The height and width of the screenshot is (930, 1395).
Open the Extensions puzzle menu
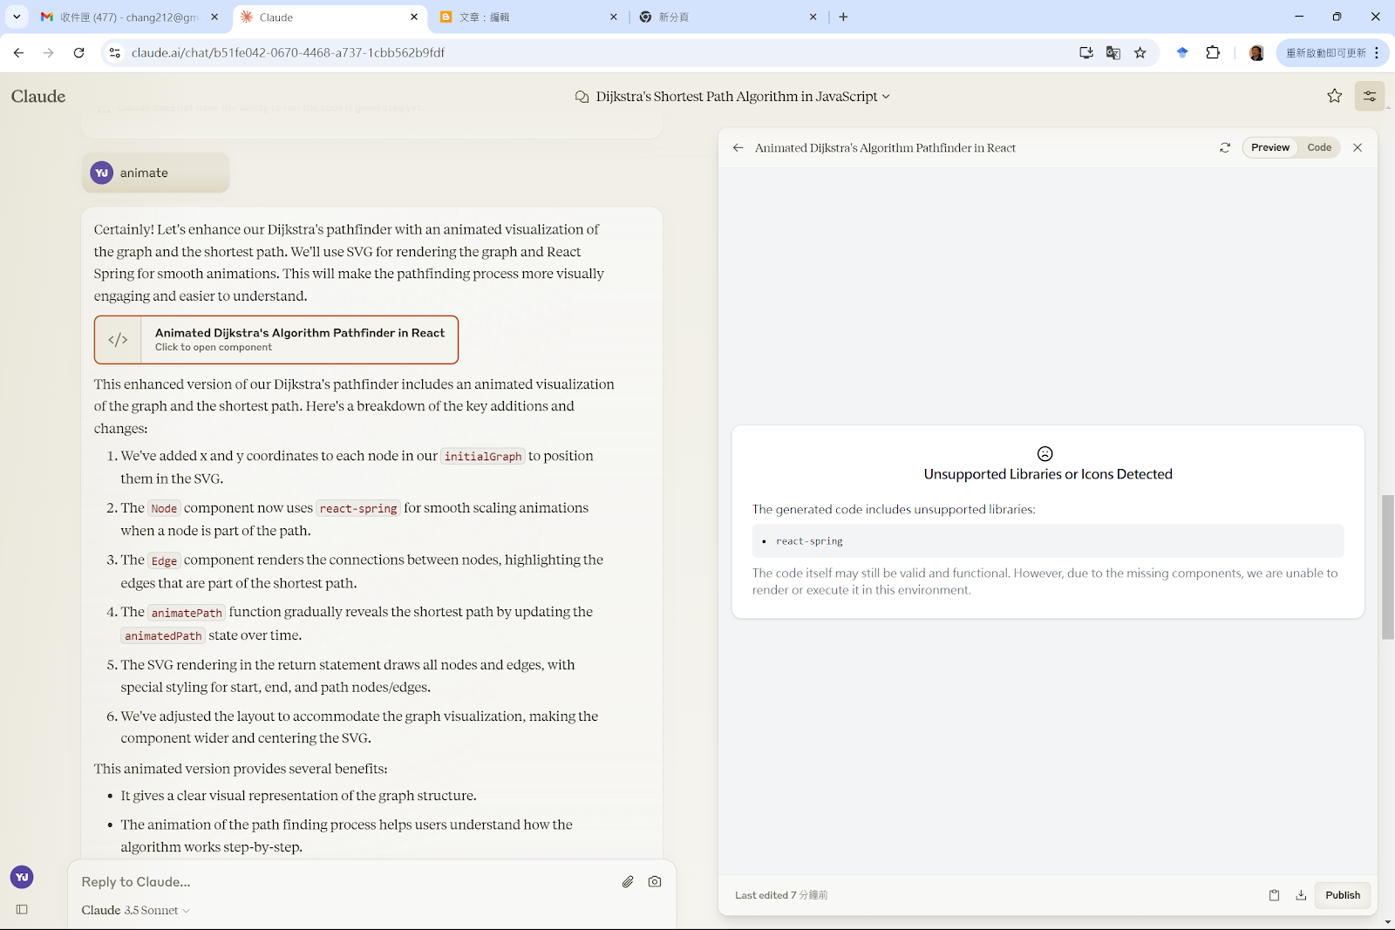[x=1213, y=53]
